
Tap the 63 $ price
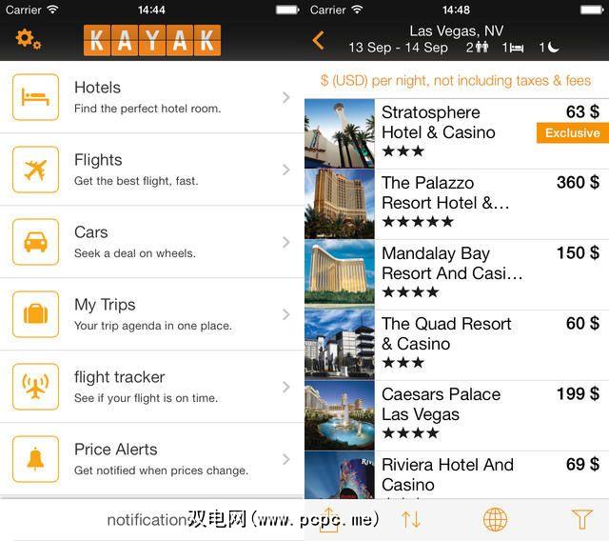point(582,112)
